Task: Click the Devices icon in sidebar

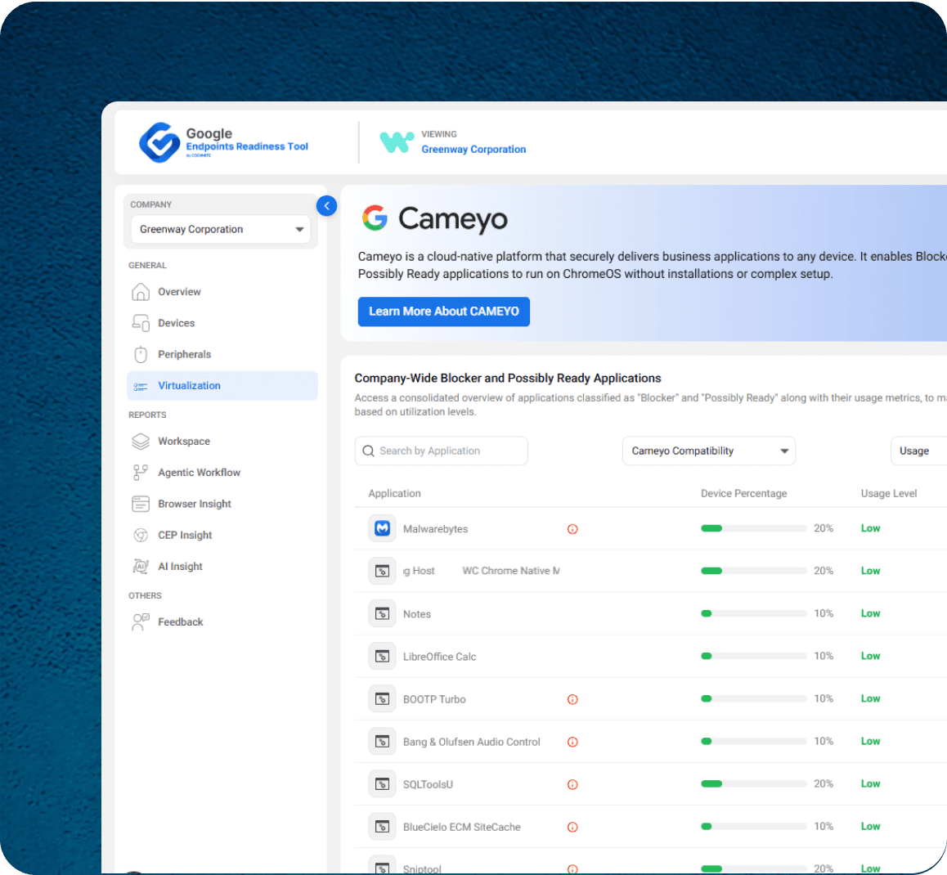Action: tap(141, 323)
